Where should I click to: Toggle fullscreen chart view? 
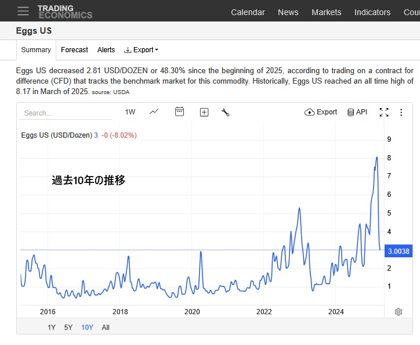[x=384, y=112]
